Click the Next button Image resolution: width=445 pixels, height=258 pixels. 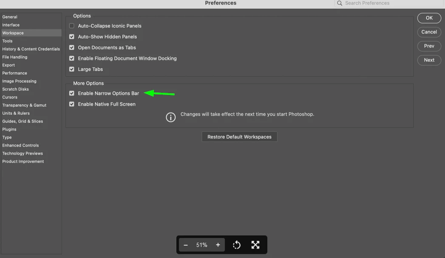pyautogui.click(x=429, y=60)
